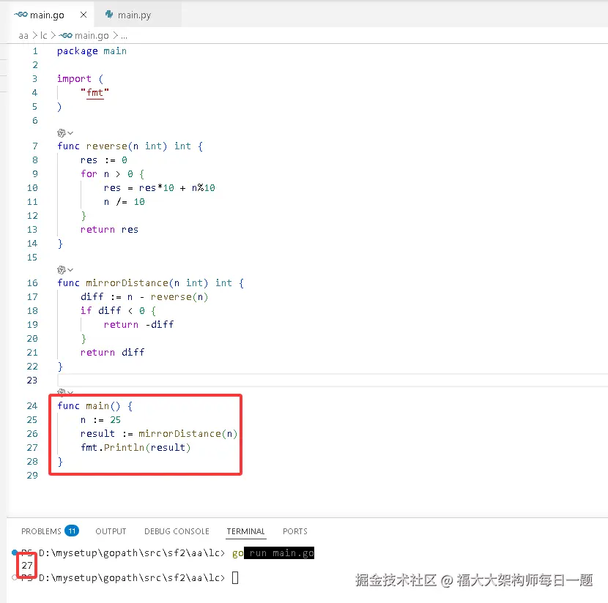Select the 'lc' breadcrumb folder

point(43,36)
